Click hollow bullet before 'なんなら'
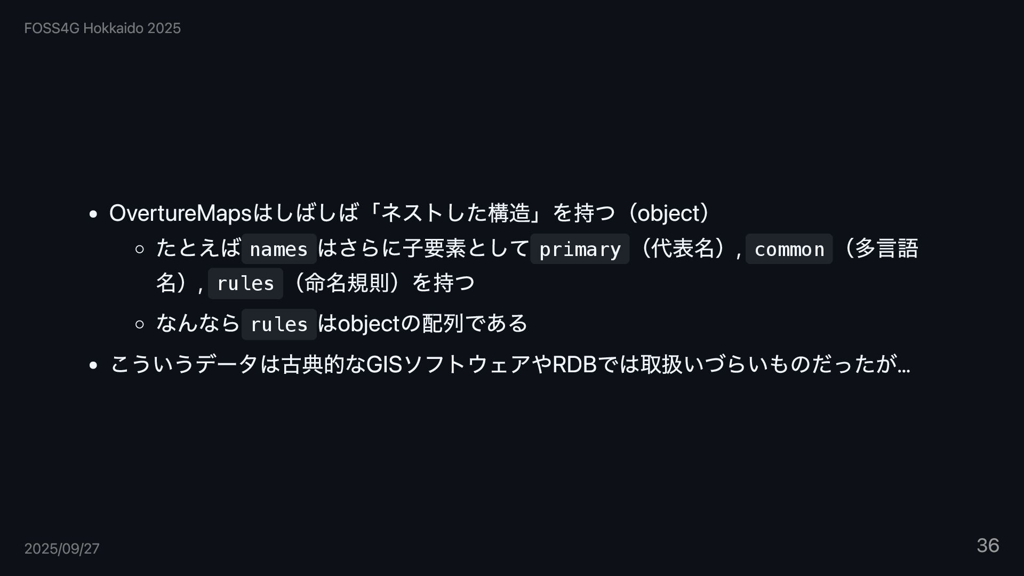The image size is (1024, 576). 140,324
